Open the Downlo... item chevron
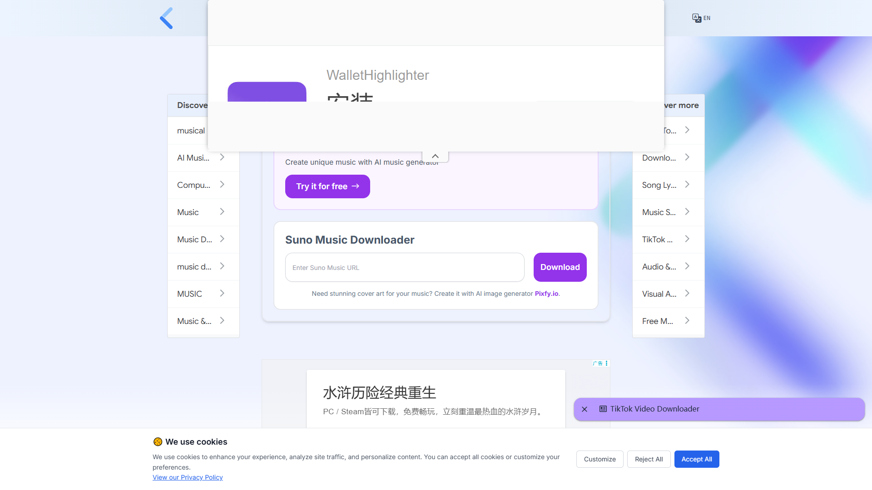 pyautogui.click(x=687, y=157)
